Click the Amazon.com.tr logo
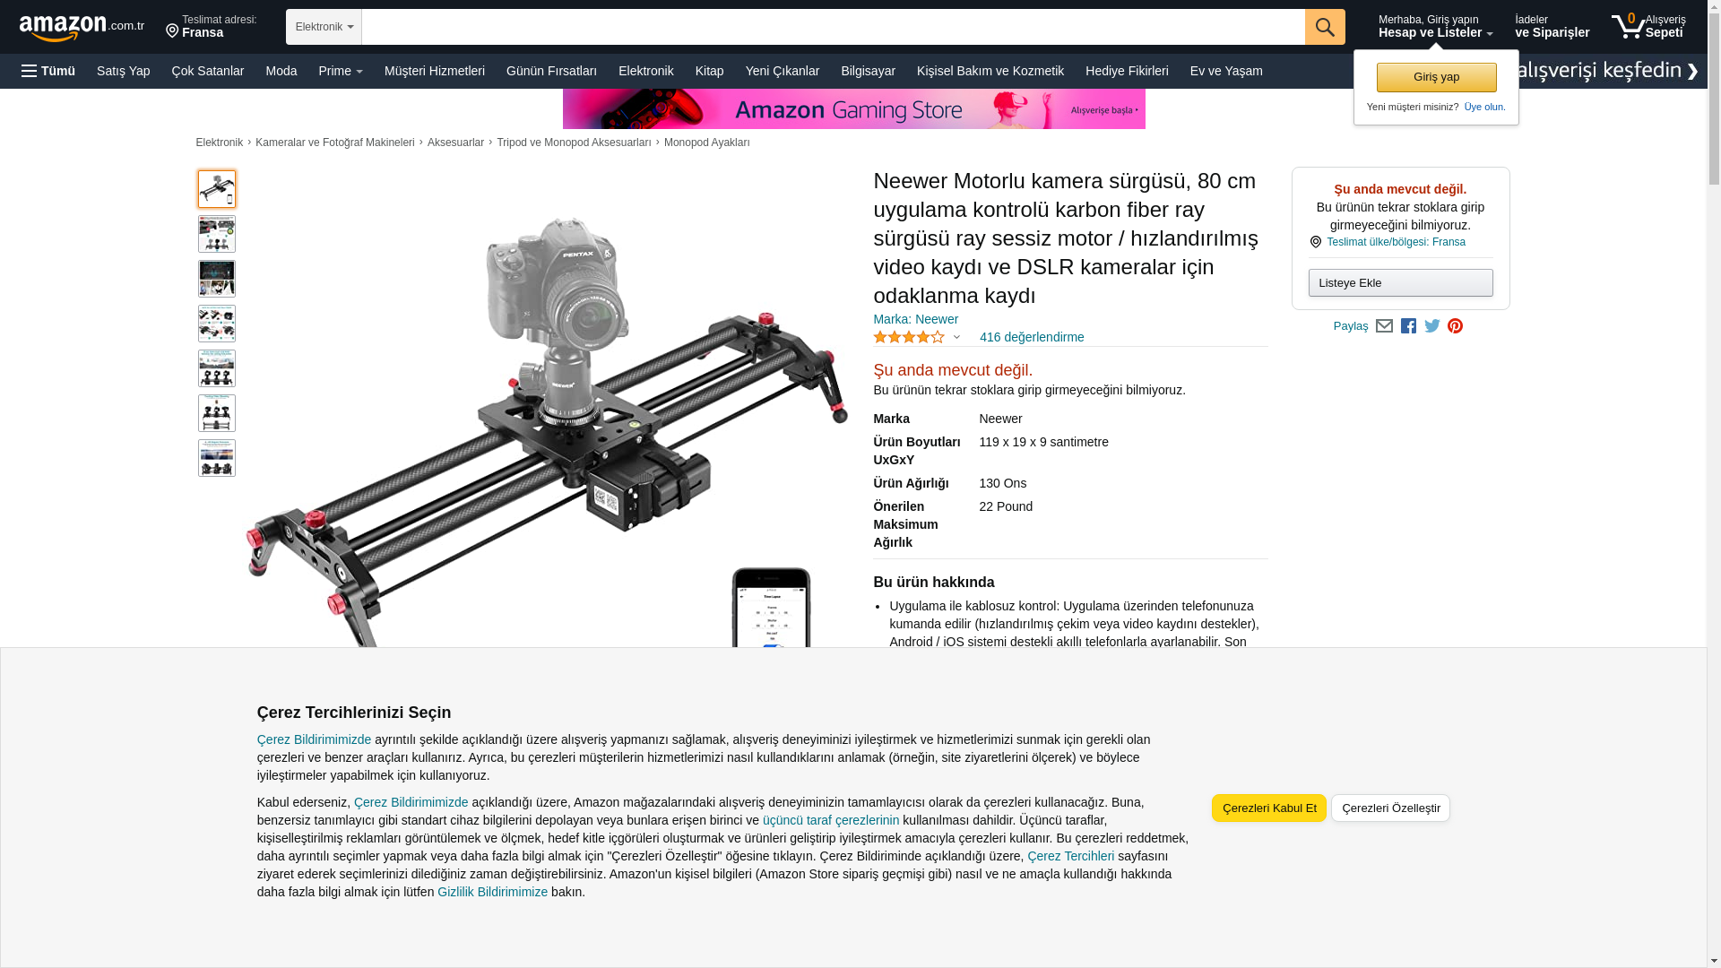The image size is (1721, 968). (x=81, y=28)
